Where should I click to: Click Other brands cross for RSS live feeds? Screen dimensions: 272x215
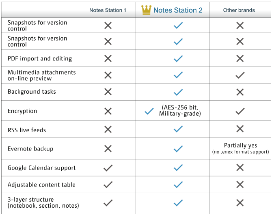click(x=240, y=129)
